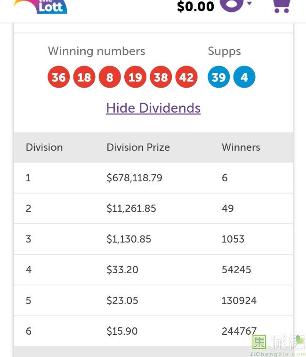Select red winning number ball 19

[135, 77]
